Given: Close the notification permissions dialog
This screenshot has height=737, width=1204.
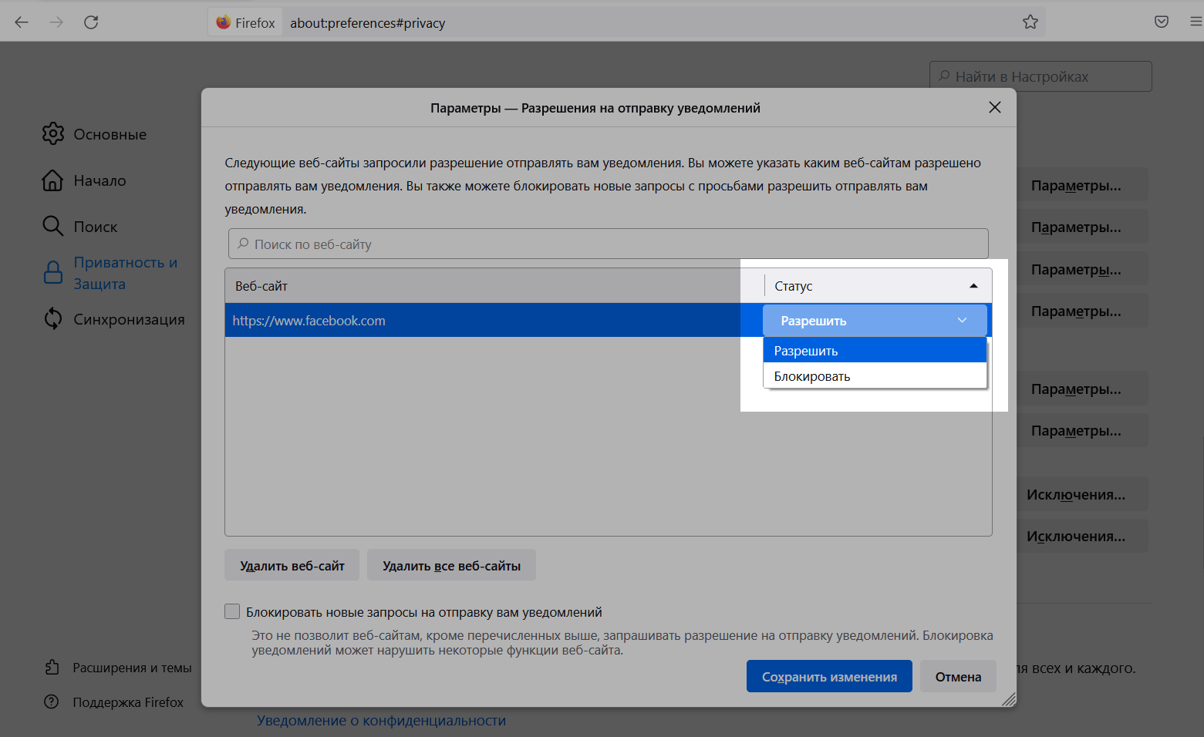Looking at the screenshot, I should pos(995,107).
